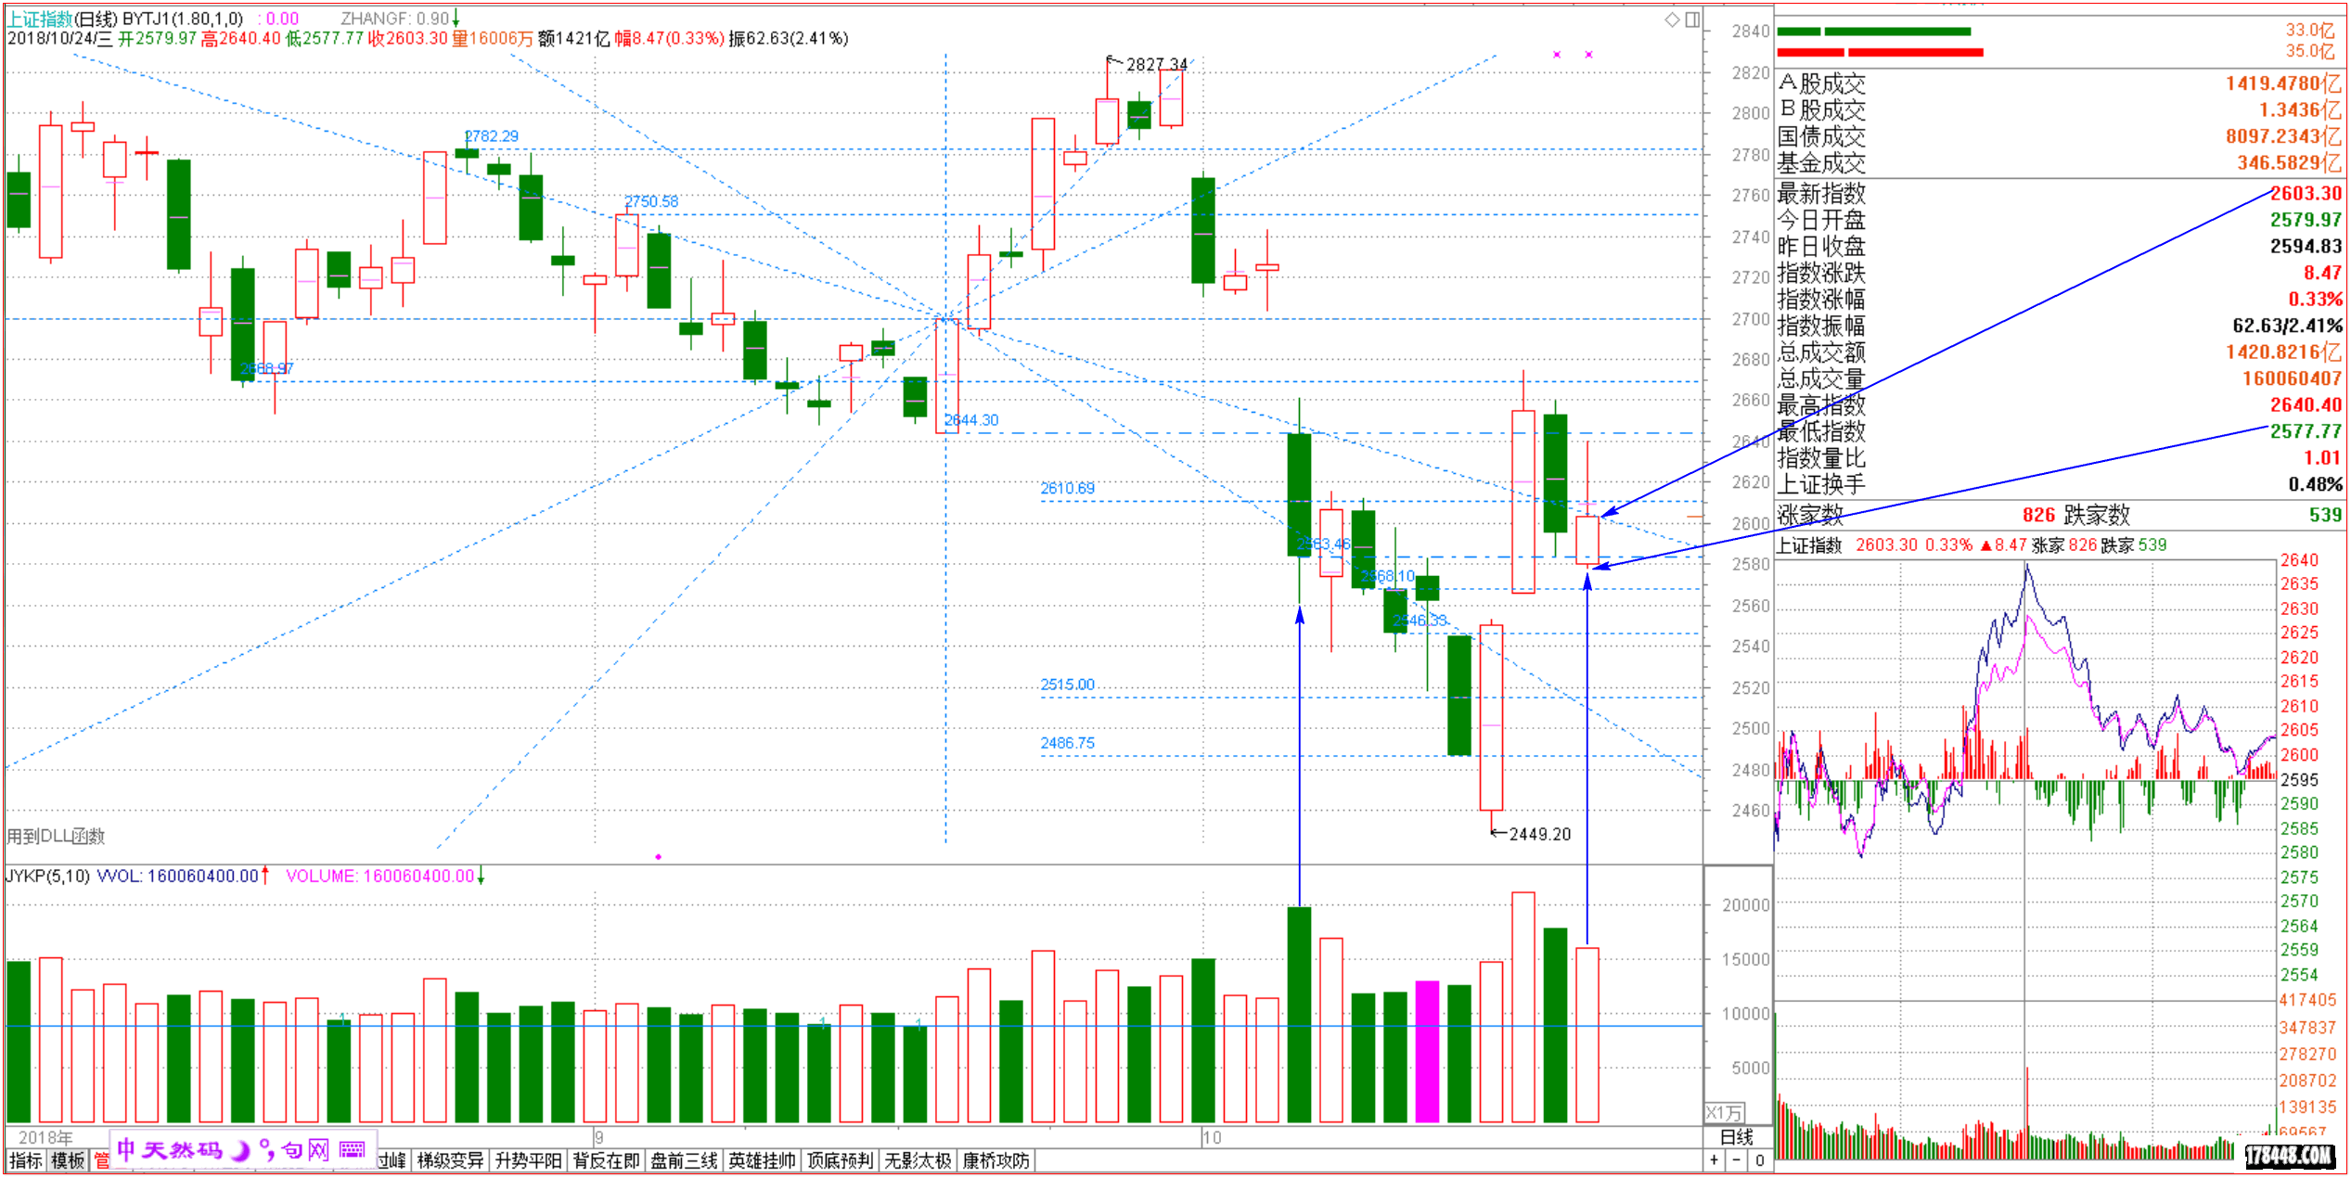Click the 昨日收盘 value 2594.83
Viewport: 2351px width, 1178px height.
(x=2306, y=246)
